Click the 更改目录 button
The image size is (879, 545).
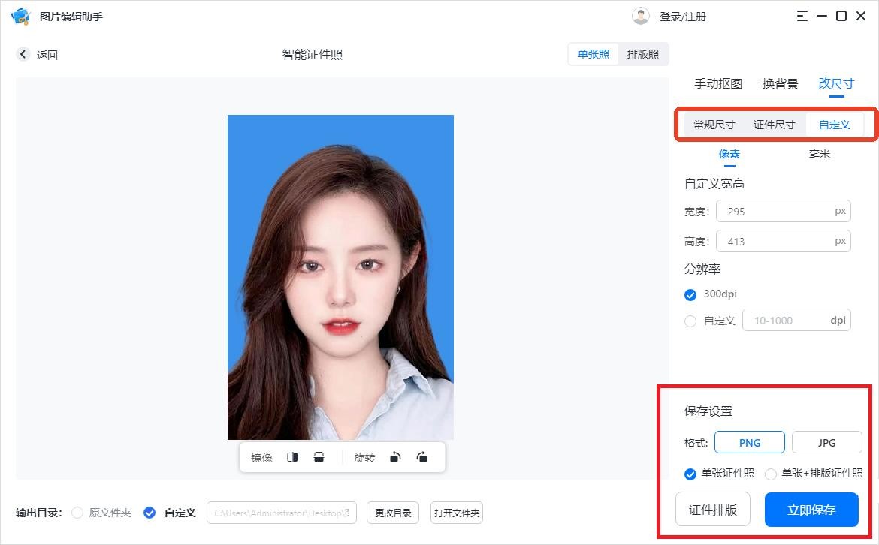tap(393, 513)
